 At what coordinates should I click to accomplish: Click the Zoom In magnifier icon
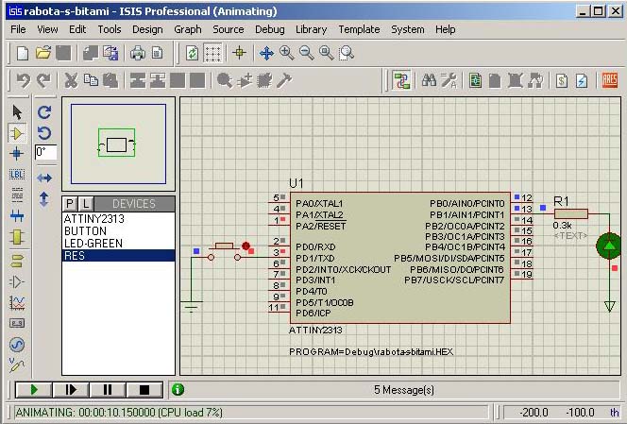(286, 53)
